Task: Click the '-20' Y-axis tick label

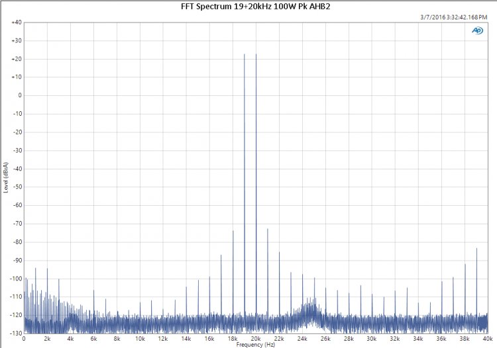Action: tap(17, 132)
